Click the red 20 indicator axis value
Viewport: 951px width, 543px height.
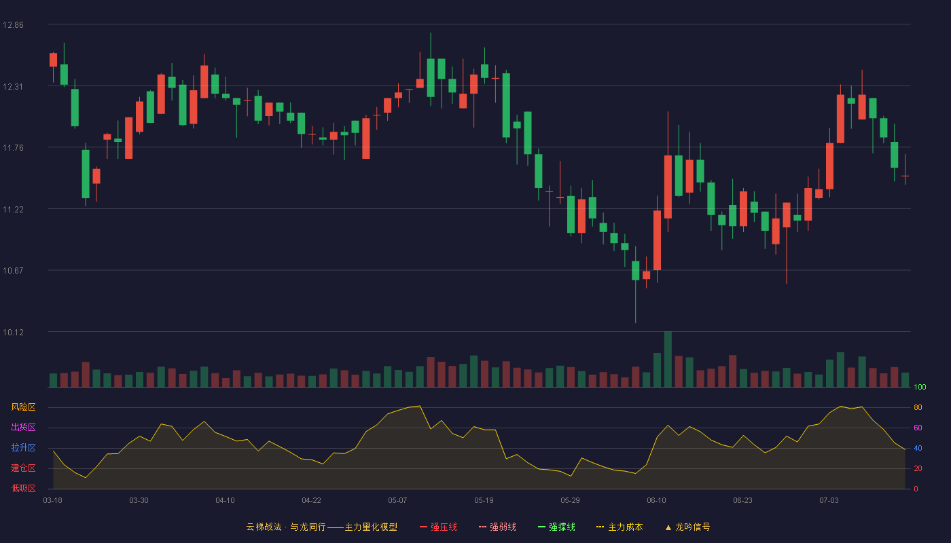pyautogui.click(x=918, y=468)
